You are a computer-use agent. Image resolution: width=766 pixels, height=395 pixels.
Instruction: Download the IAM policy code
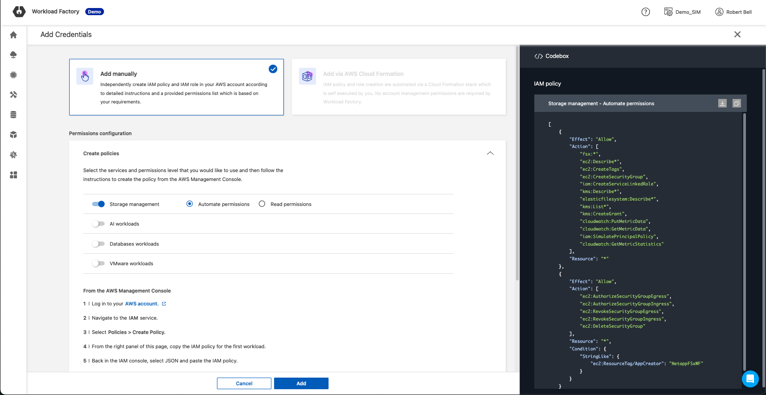tap(722, 103)
